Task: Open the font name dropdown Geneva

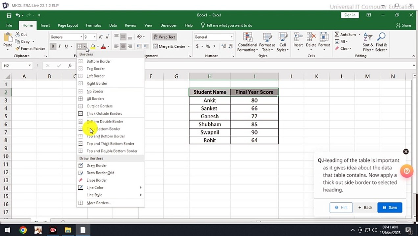Action: coord(81,37)
